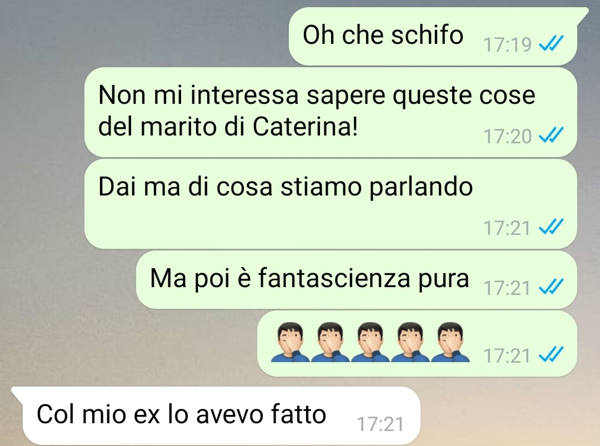Tap the first facepalm emoji
Screen dimensions: 600x446
(x=290, y=342)
